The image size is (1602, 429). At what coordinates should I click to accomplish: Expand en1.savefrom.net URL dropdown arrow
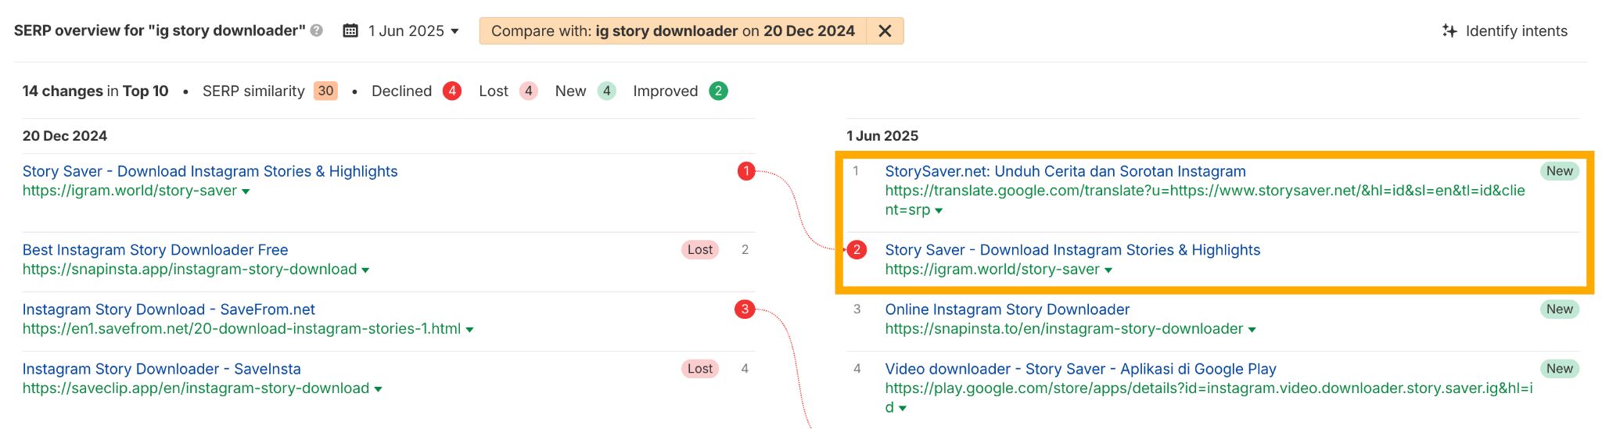click(469, 330)
